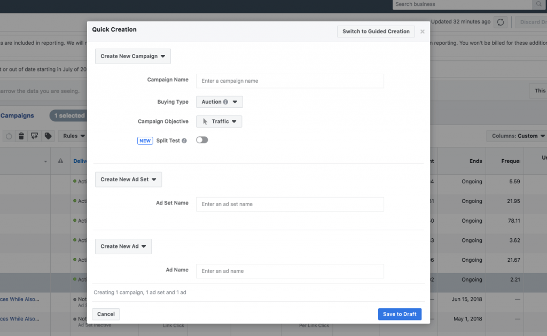Screen dimensions: 547x336
Task: Select the tag labels icon in the toolbar
Action: point(48,136)
